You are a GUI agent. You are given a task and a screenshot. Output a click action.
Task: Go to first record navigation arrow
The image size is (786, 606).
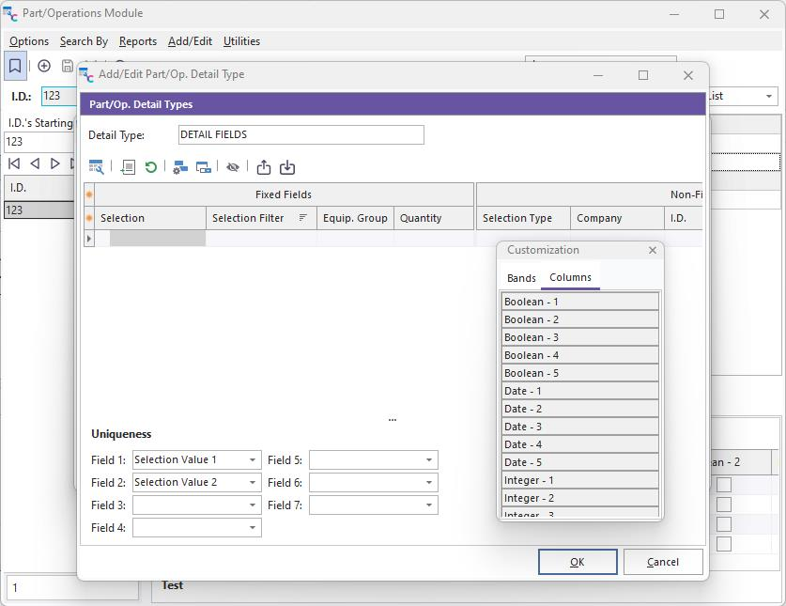14,163
